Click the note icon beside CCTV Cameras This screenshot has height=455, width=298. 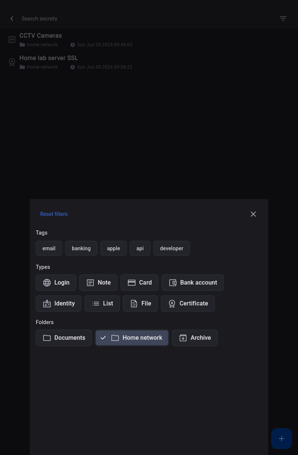tap(12, 40)
